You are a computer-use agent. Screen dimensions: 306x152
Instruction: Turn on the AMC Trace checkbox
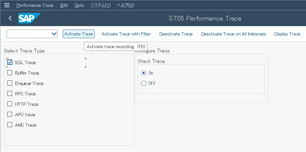pyautogui.click(x=10, y=125)
